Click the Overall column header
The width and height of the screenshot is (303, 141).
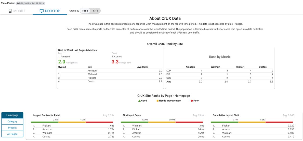tap(62, 67)
